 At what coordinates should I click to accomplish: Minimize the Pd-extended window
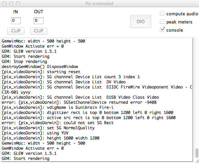click(x=11, y=3)
